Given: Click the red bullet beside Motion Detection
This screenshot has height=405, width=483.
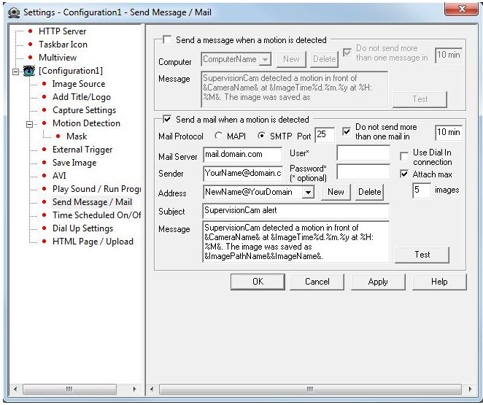Looking at the screenshot, I should click(x=44, y=123).
